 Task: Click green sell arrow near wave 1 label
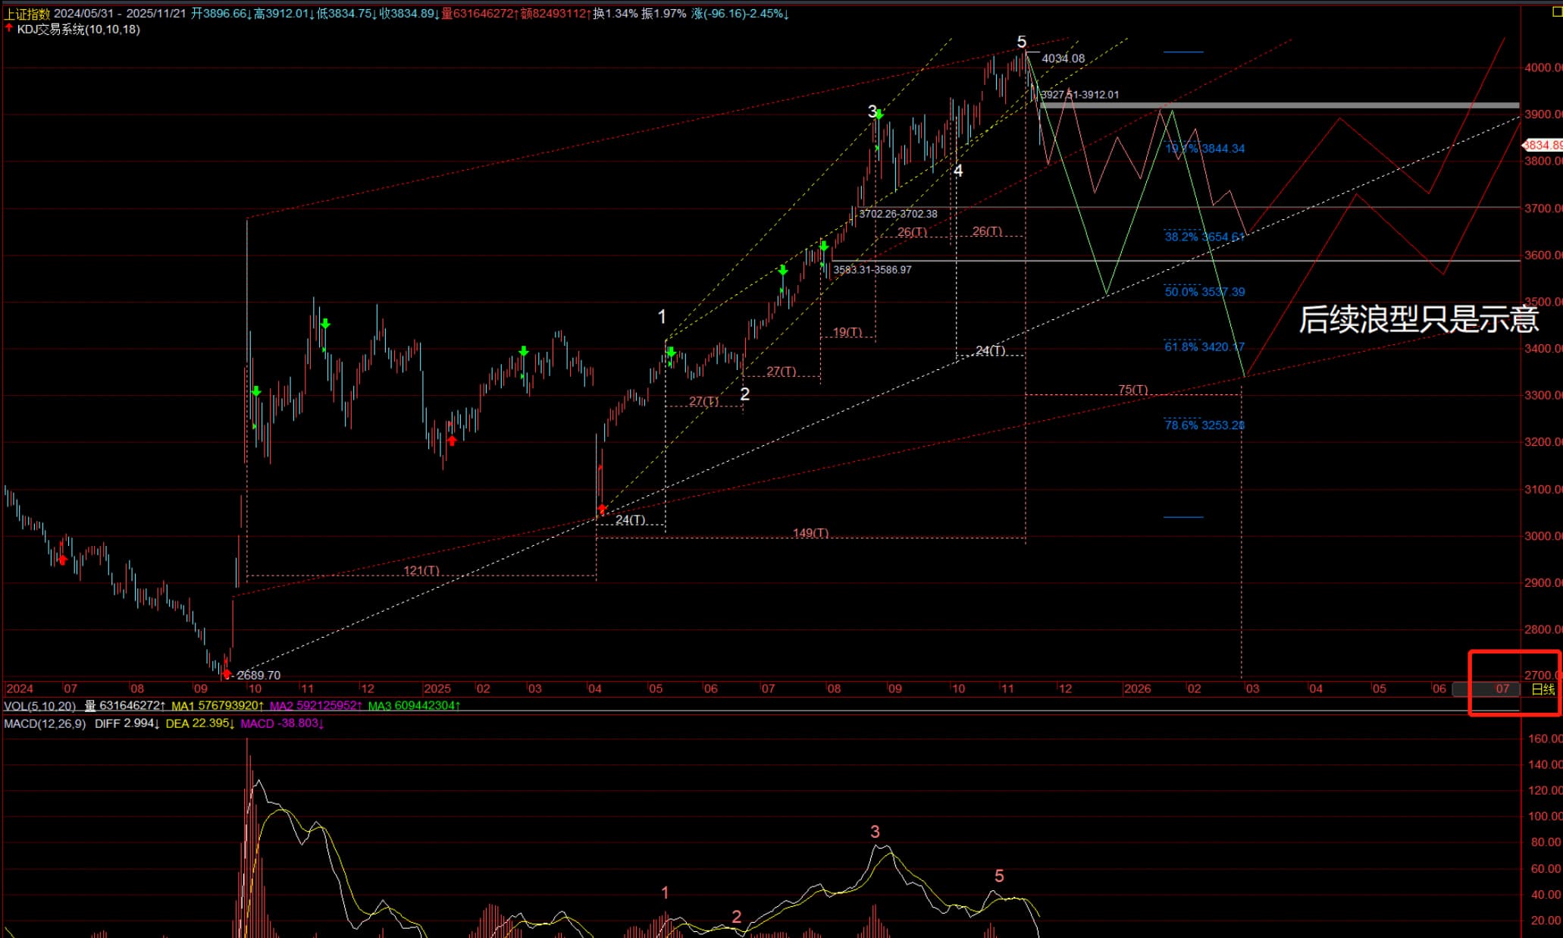[x=671, y=353]
